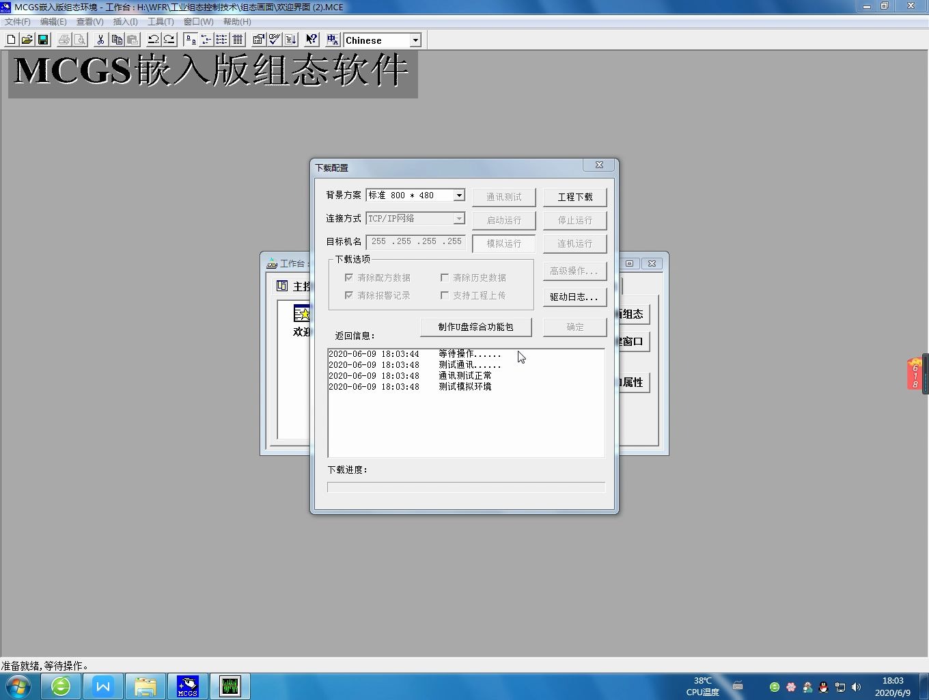Toggle the 清除历史数据 checkbox
Viewport: 929px width, 700px height.
[x=445, y=278]
